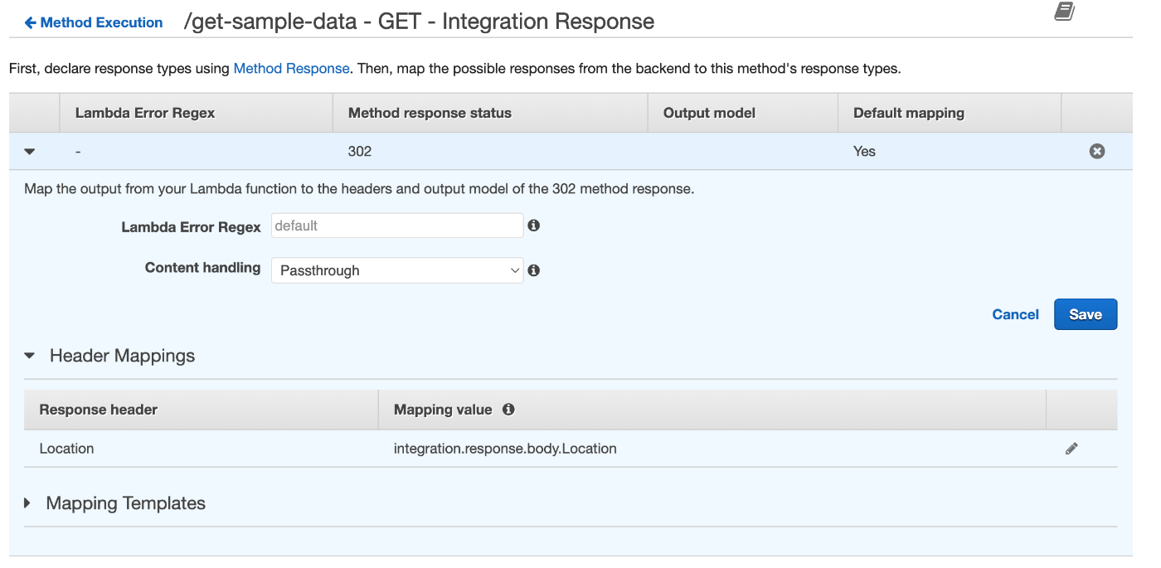
Task: Collapse the Header Mappings section
Action: pos(30,356)
